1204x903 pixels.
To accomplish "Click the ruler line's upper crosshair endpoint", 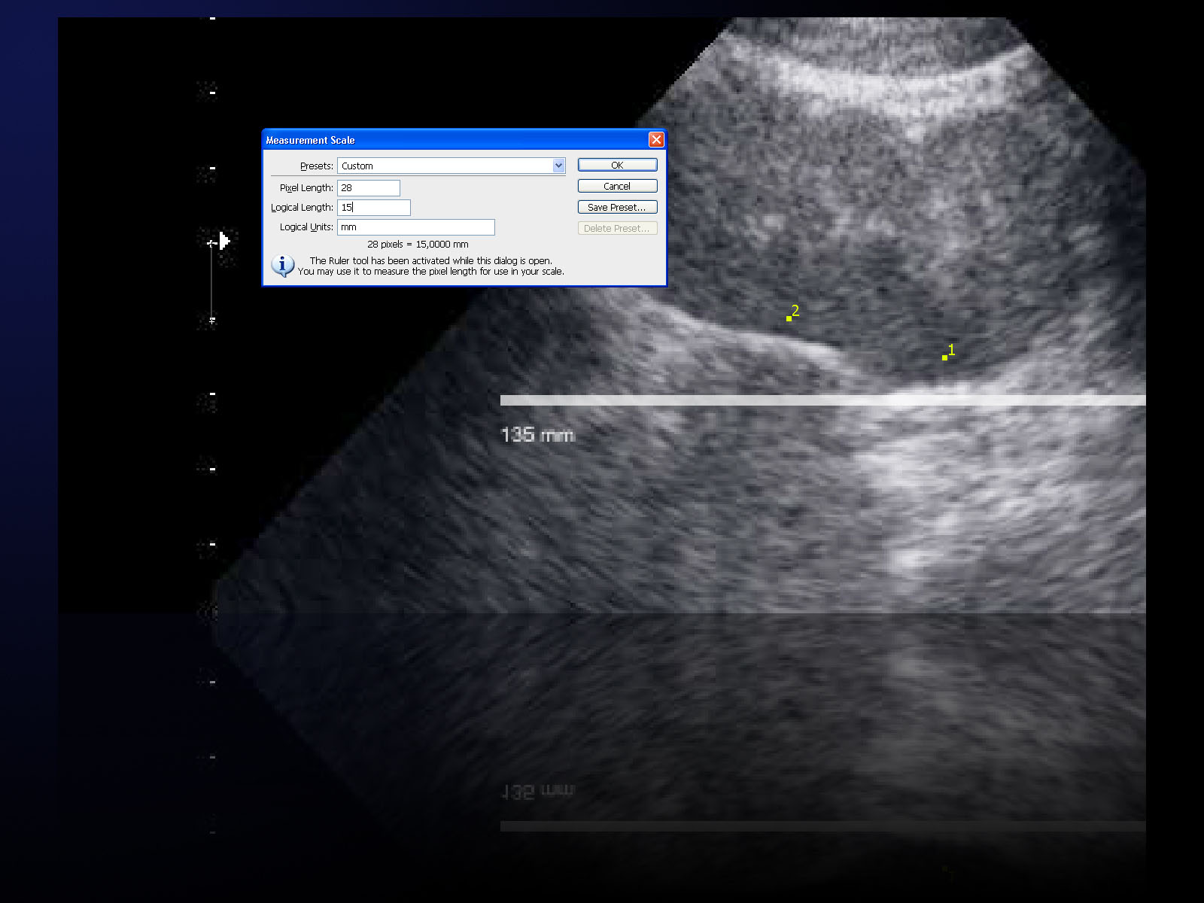I will click(211, 243).
